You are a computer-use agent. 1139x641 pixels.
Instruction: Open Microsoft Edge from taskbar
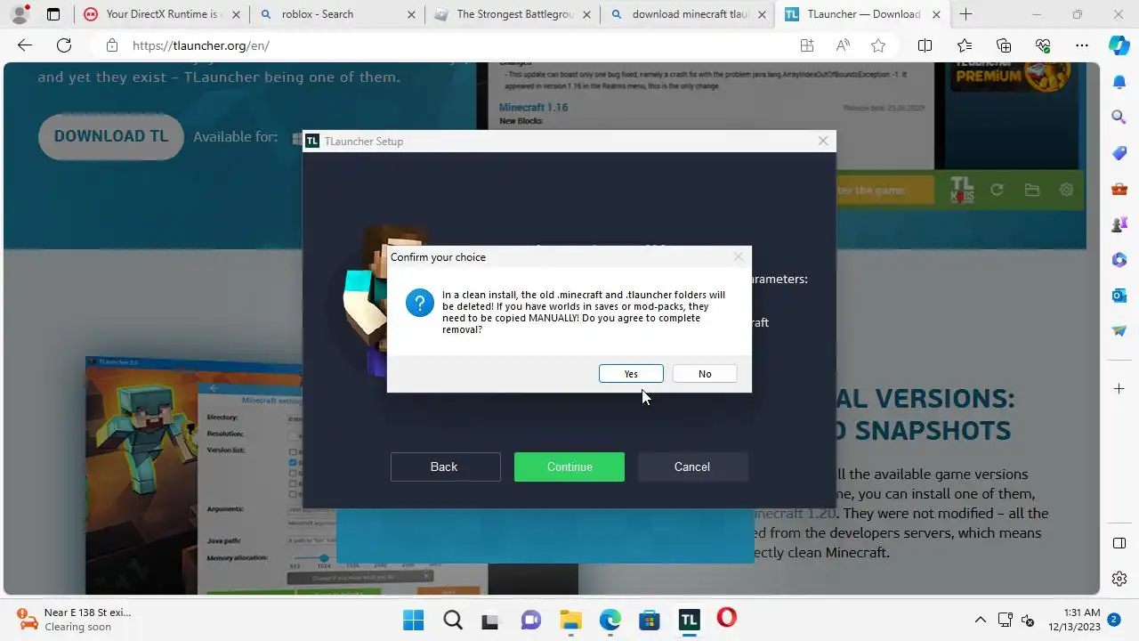click(x=610, y=620)
